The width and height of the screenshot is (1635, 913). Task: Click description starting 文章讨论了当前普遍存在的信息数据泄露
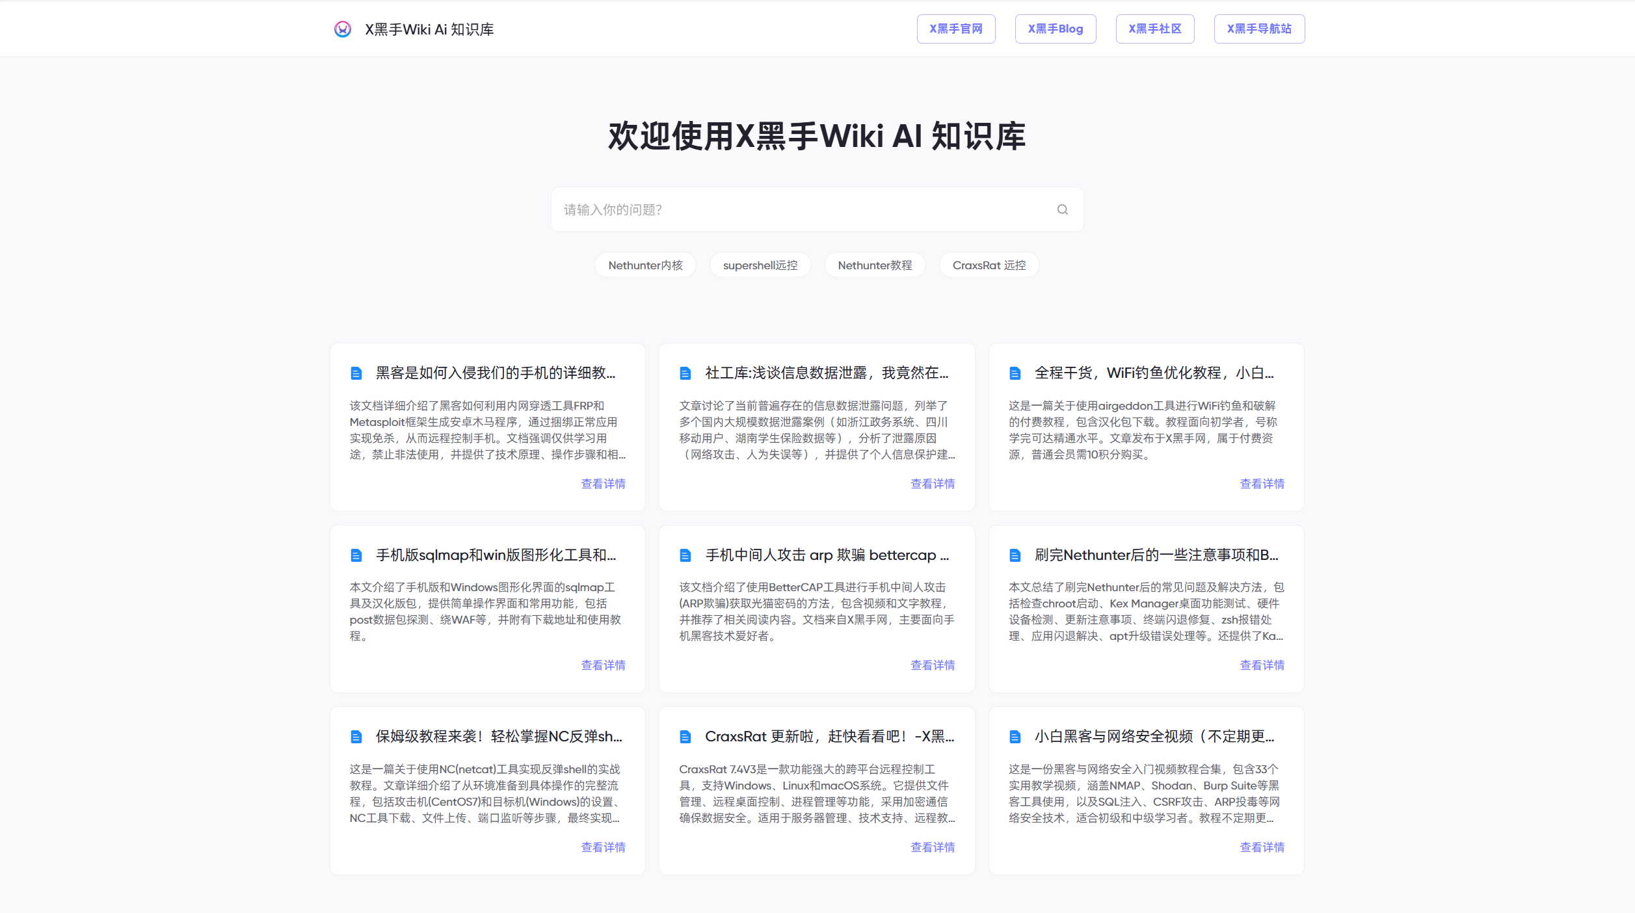pos(817,430)
